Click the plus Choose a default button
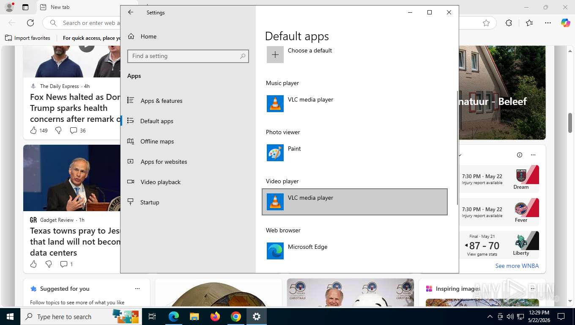The height and width of the screenshot is (325, 575). pyautogui.click(x=275, y=55)
